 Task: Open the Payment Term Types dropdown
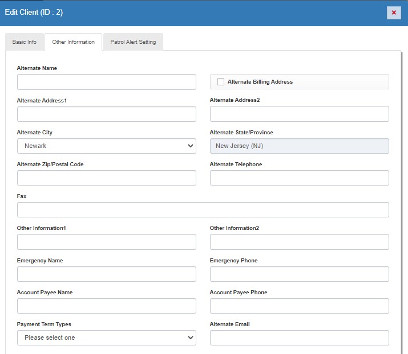click(106, 337)
